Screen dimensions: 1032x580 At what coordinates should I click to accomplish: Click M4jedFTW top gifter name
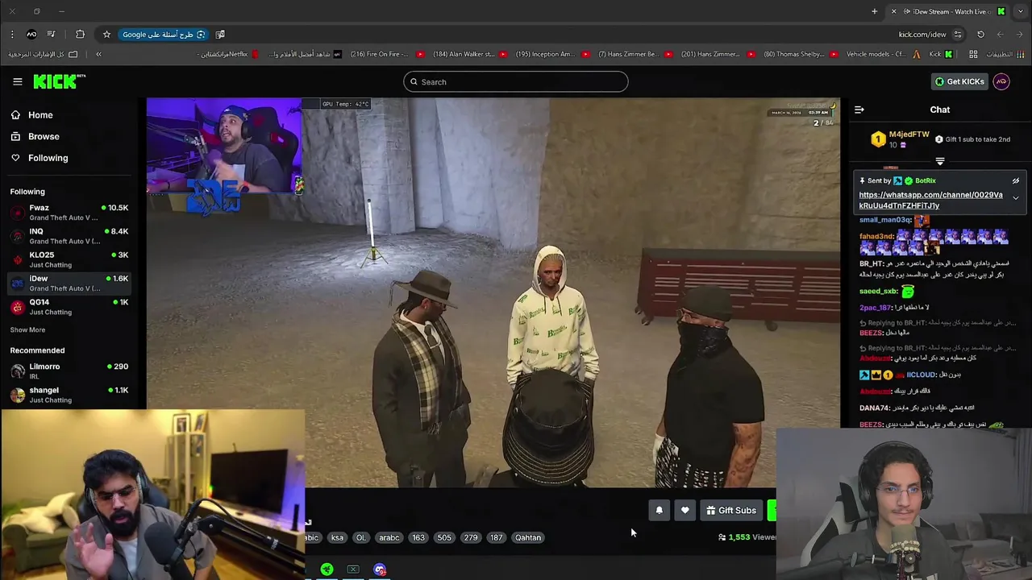(x=909, y=135)
